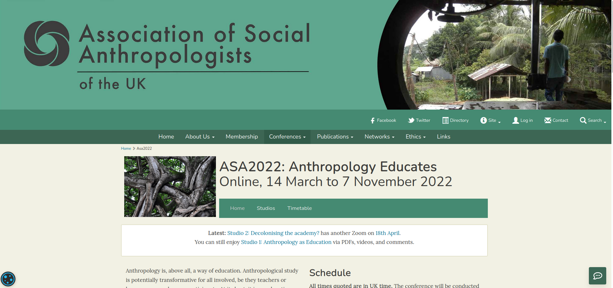Open the accessibility widget in the bottom left
613x288 pixels.
tap(8, 278)
